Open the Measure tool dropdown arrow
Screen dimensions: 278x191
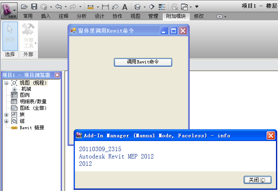coord(98,7)
